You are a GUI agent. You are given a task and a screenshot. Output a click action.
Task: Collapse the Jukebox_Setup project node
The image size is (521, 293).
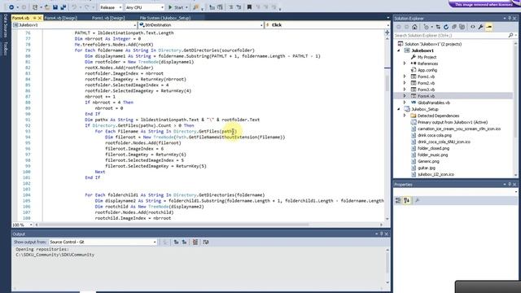pos(399,109)
